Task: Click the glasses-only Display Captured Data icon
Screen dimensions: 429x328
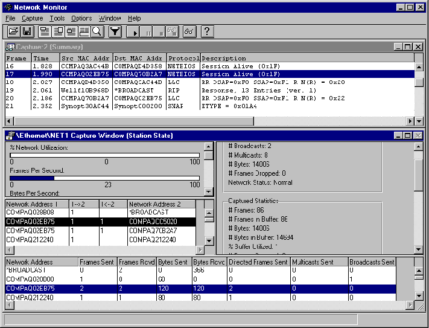Action: [x=189, y=31]
